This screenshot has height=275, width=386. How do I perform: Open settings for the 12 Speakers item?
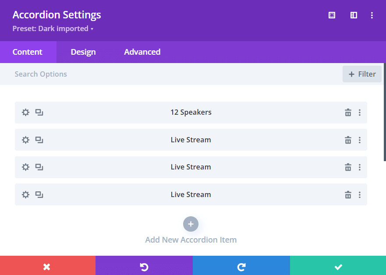click(x=25, y=112)
